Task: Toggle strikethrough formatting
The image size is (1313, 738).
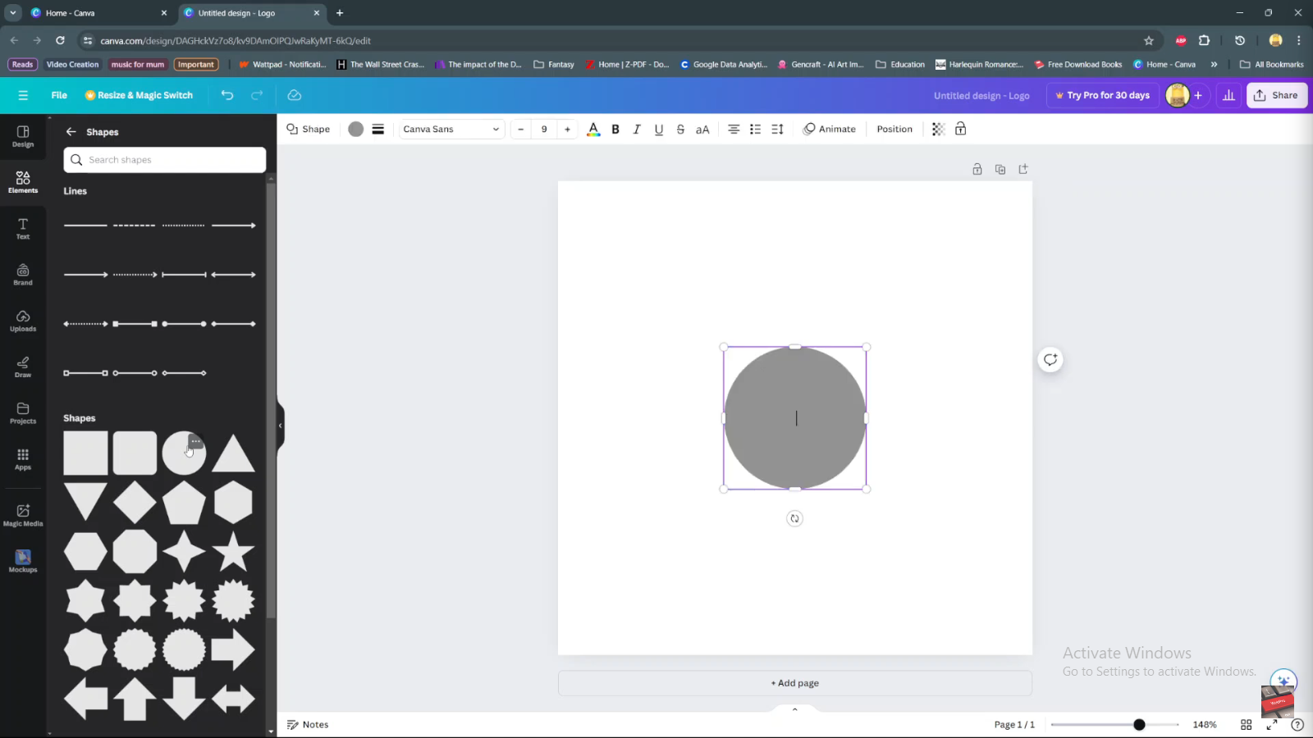Action: (x=680, y=129)
